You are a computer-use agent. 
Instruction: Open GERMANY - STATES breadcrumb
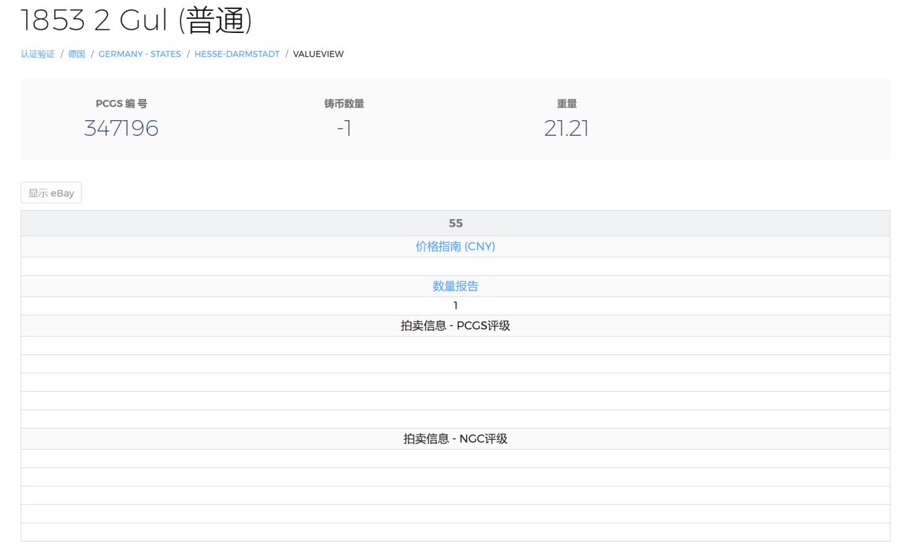click(140, 54)
